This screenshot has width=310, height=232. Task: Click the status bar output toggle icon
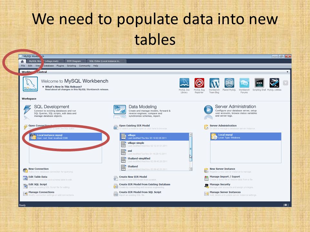285,205
